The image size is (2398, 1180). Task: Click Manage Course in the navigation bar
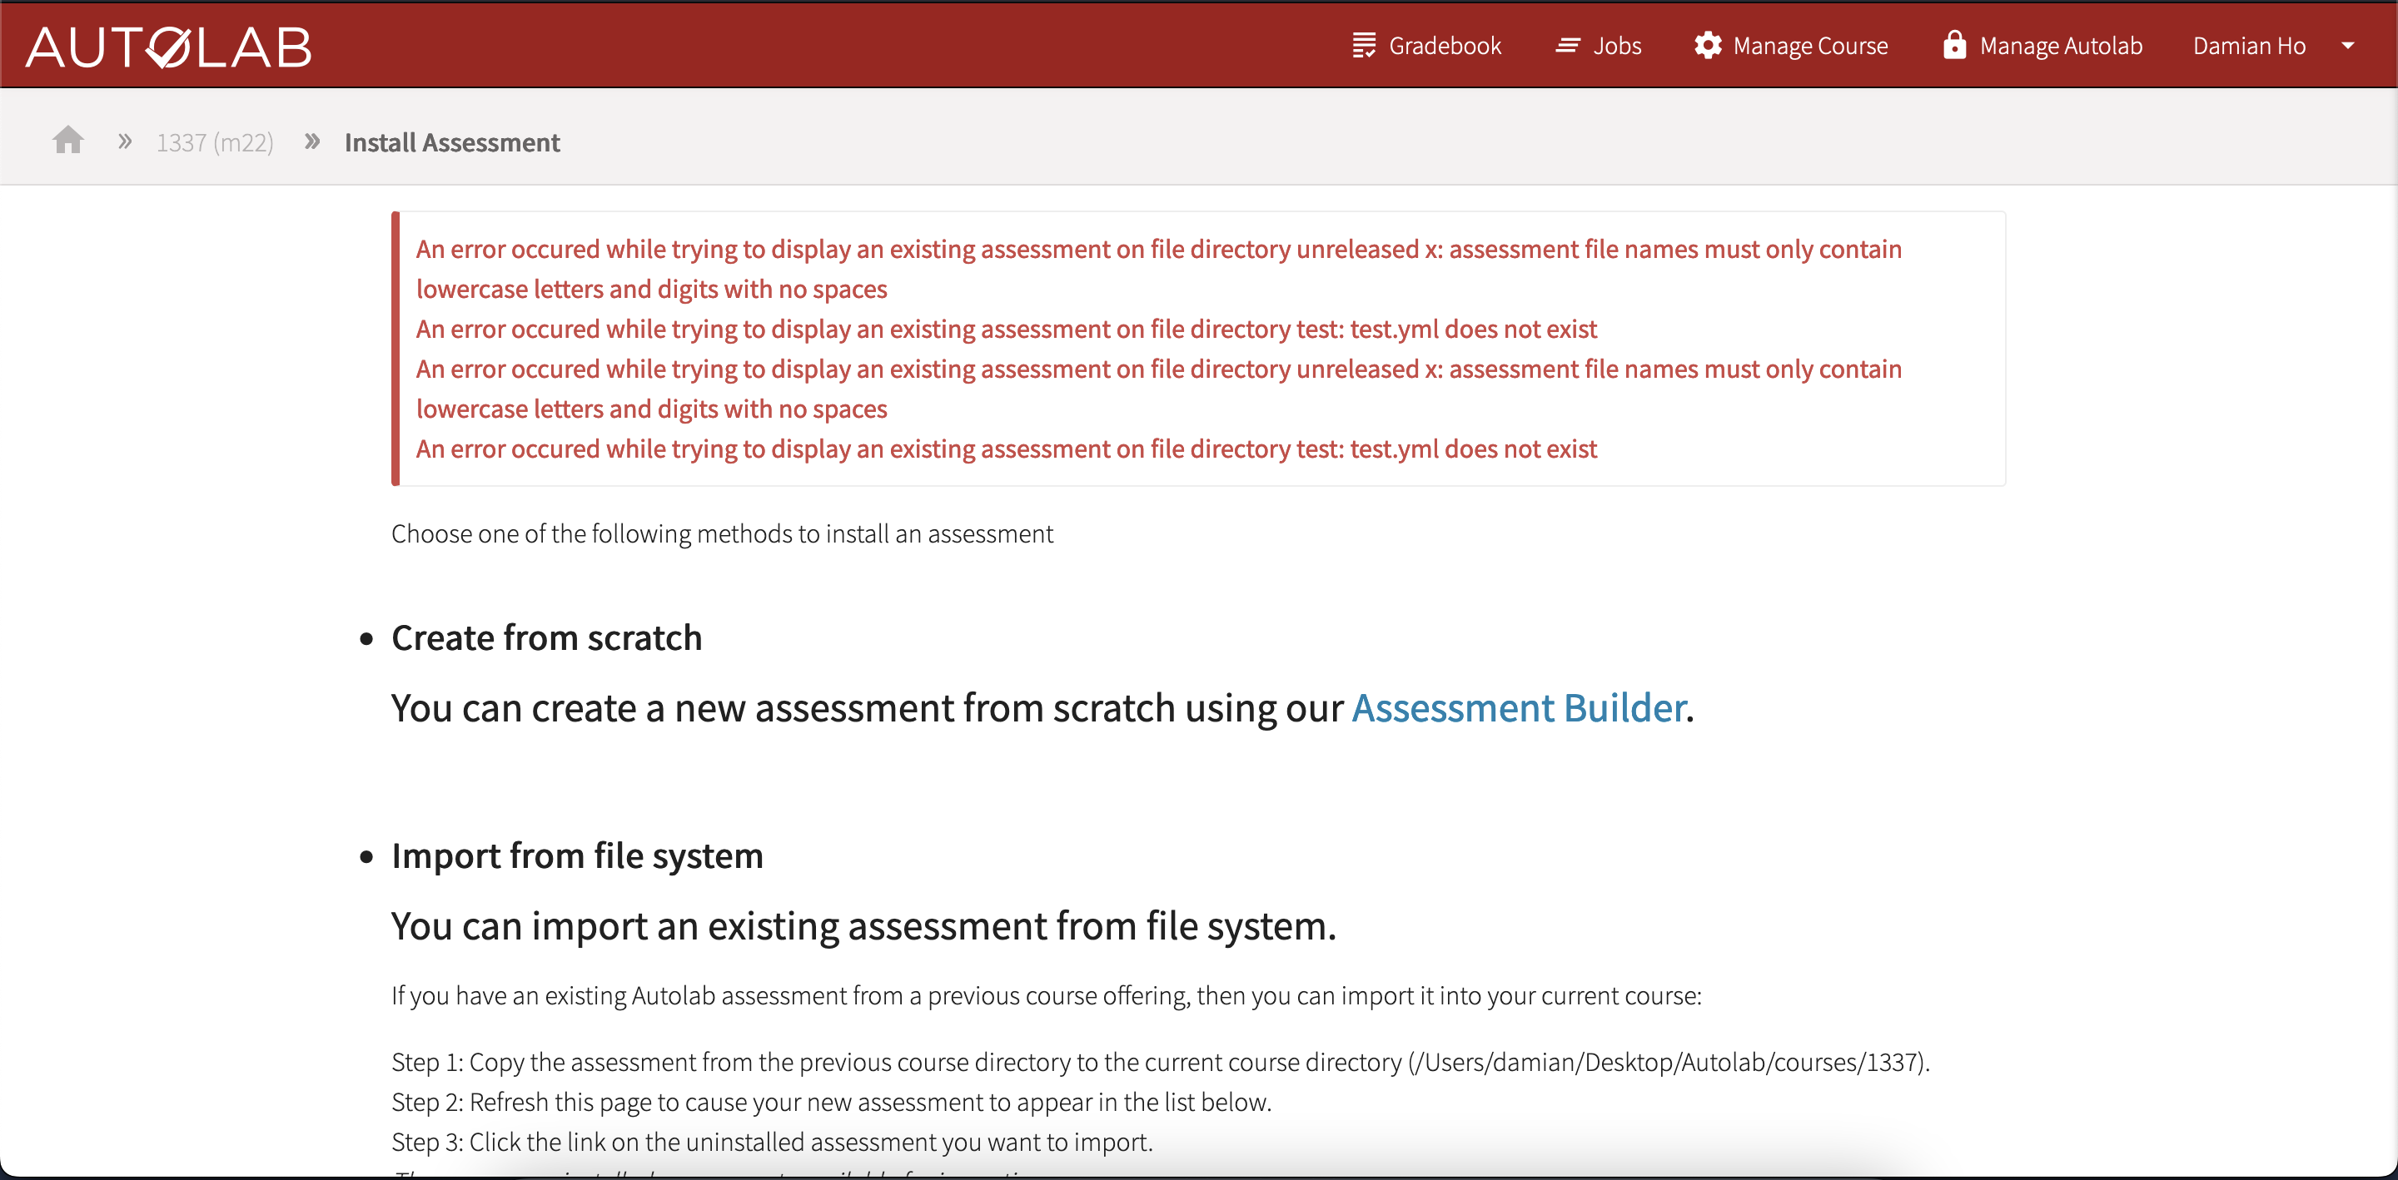point(1811,45)
